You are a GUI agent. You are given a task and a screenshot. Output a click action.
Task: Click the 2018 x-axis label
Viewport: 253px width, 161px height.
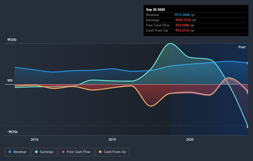click(35, 139)
